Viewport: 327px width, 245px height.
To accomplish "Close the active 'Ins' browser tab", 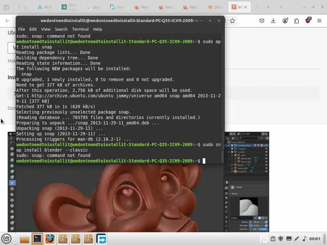I will [x=246, y=7].
